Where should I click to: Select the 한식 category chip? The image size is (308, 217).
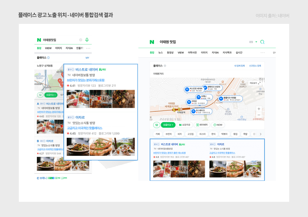pos(213,134)
